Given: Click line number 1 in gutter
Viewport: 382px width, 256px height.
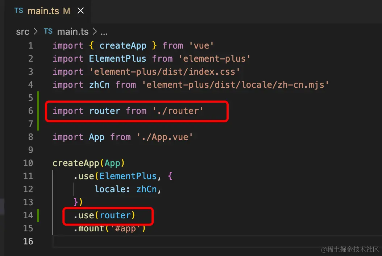Looking at the screenshot, I should tap(30, 46).
